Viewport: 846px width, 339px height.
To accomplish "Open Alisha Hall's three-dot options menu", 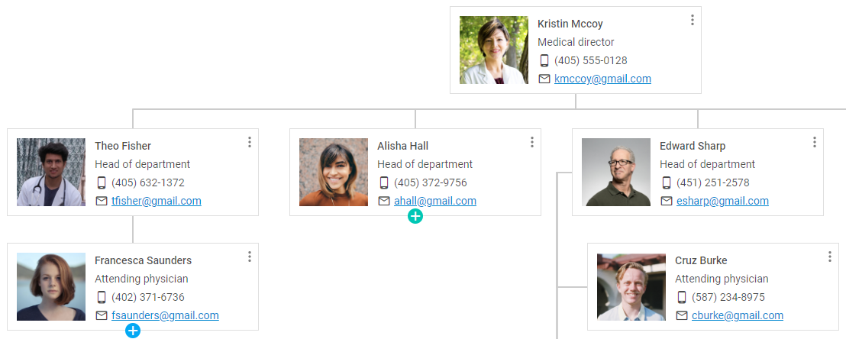I will [532, 142].
